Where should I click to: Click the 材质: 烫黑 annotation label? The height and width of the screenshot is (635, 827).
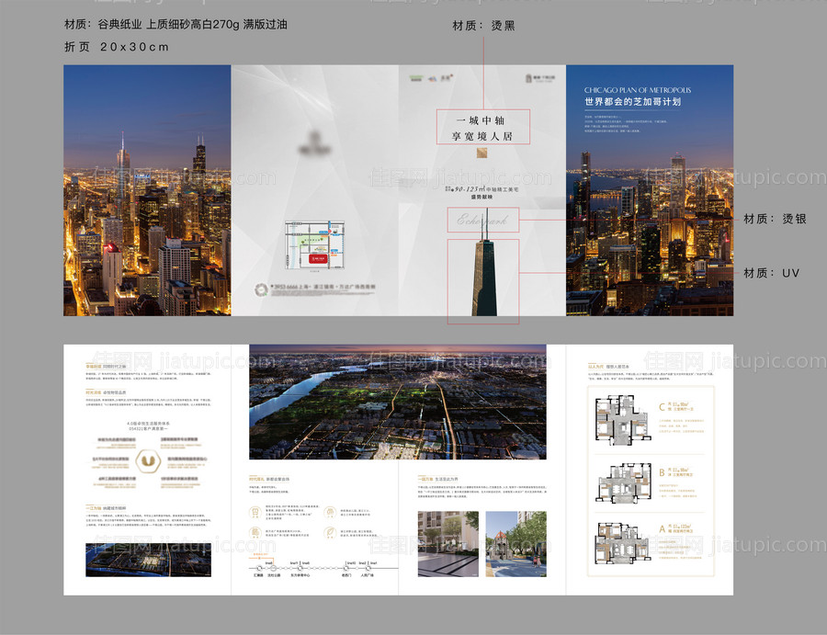pos(484,26)
